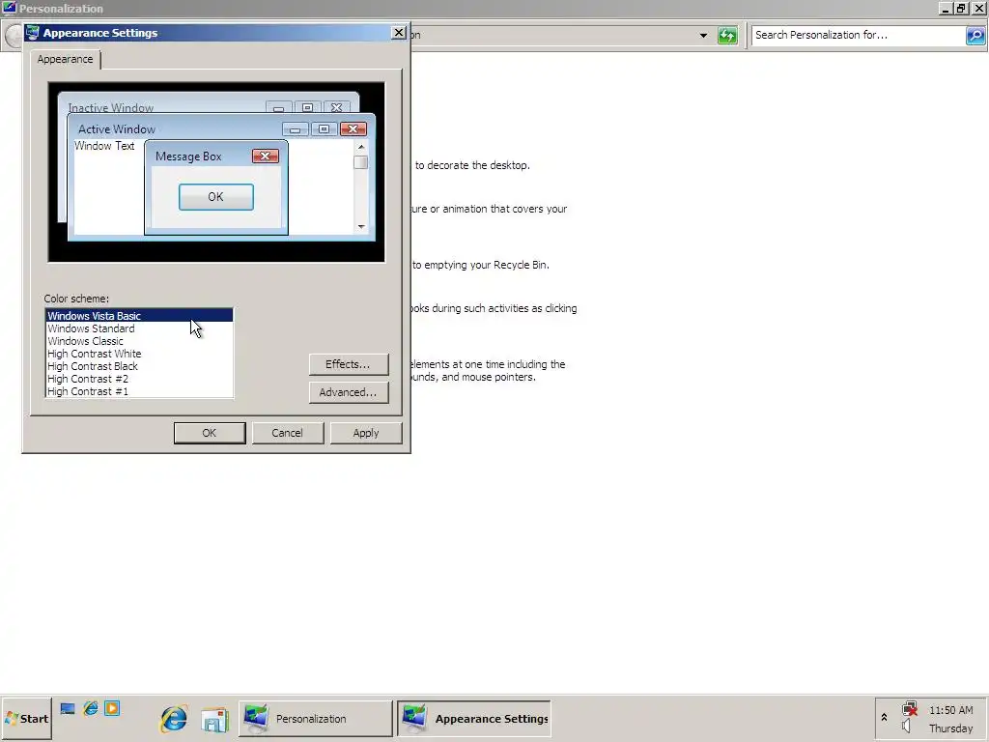Open the Start menu

click(x=26, y=719)
